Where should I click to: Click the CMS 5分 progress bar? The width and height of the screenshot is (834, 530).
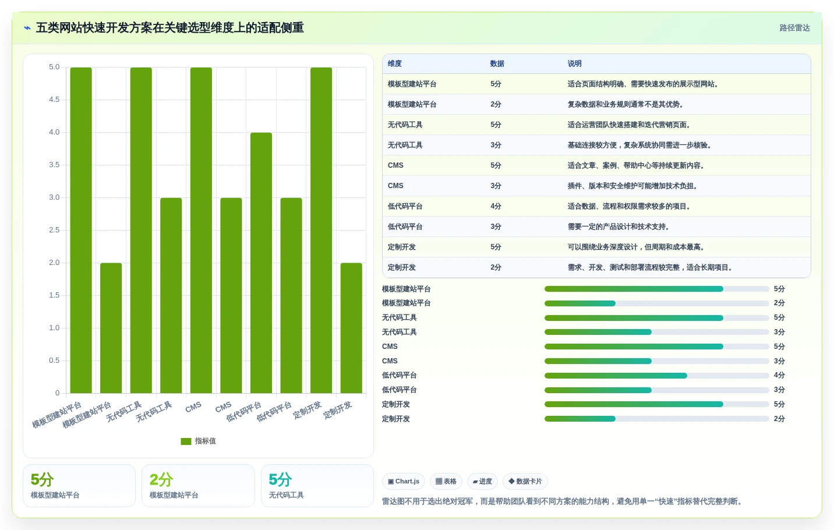[657, 347]
